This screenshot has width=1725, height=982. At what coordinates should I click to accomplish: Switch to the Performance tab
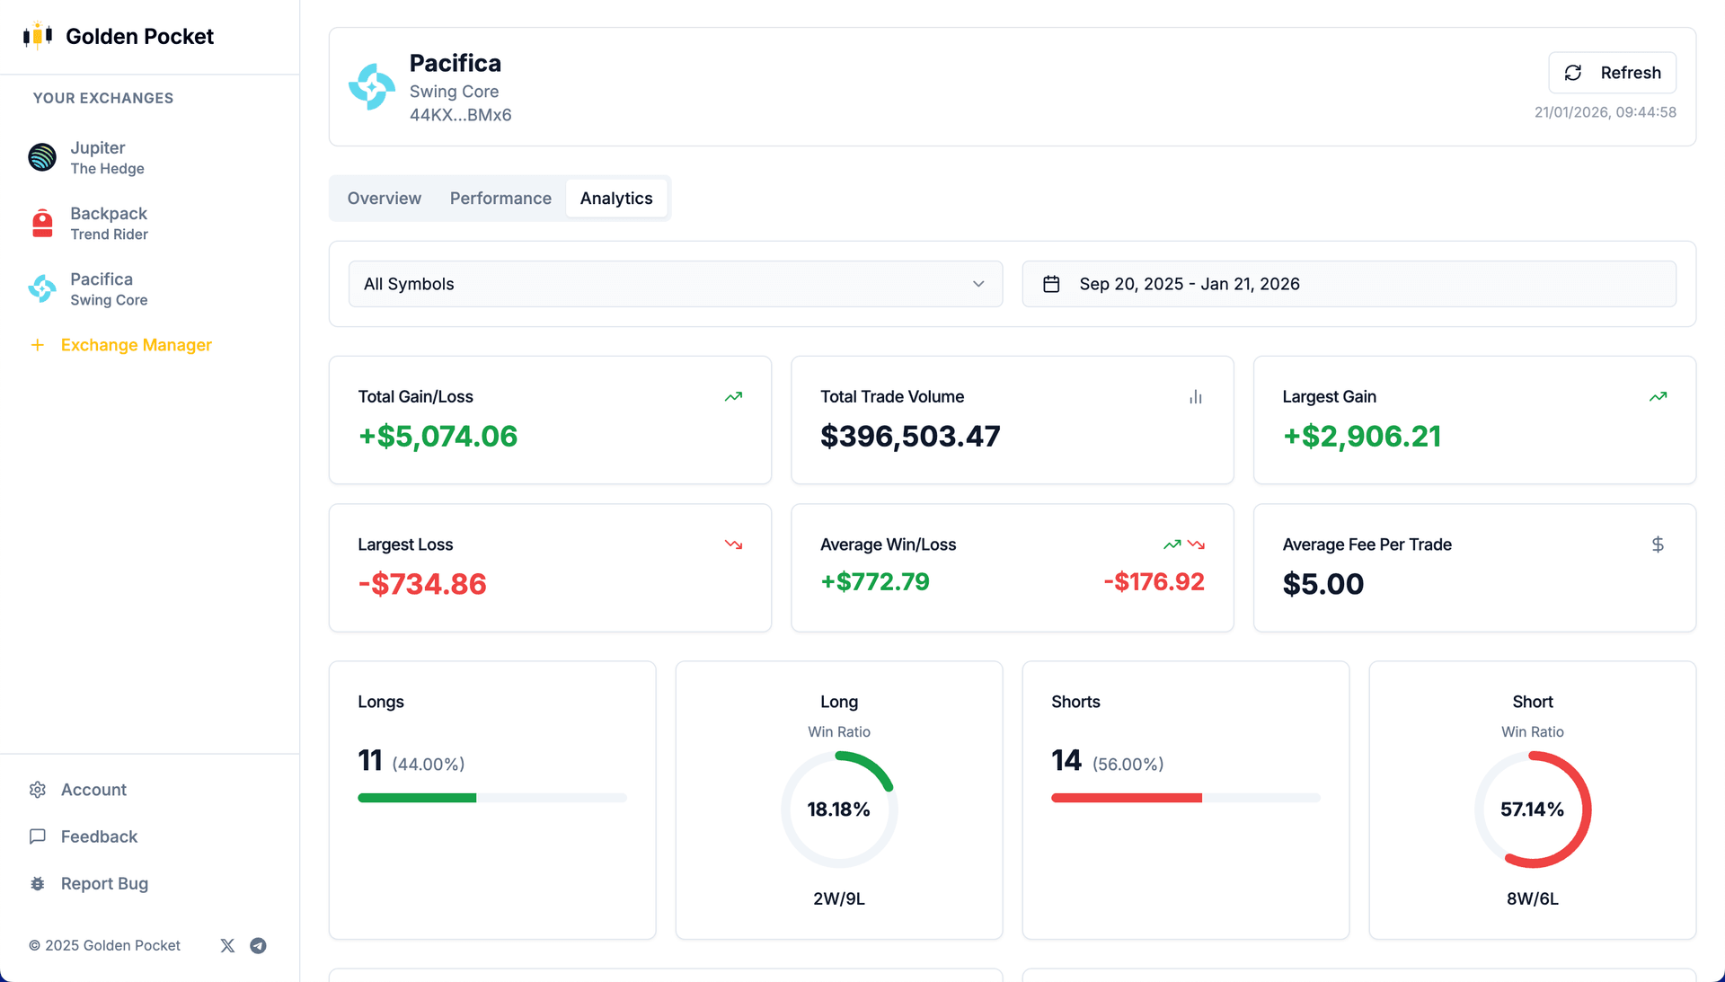500,198
